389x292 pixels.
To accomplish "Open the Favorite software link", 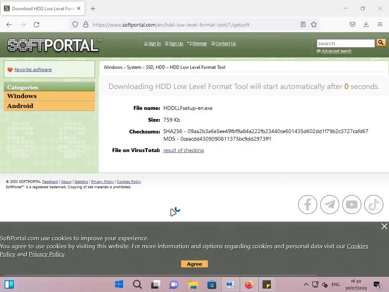I will tap(33, 70).
